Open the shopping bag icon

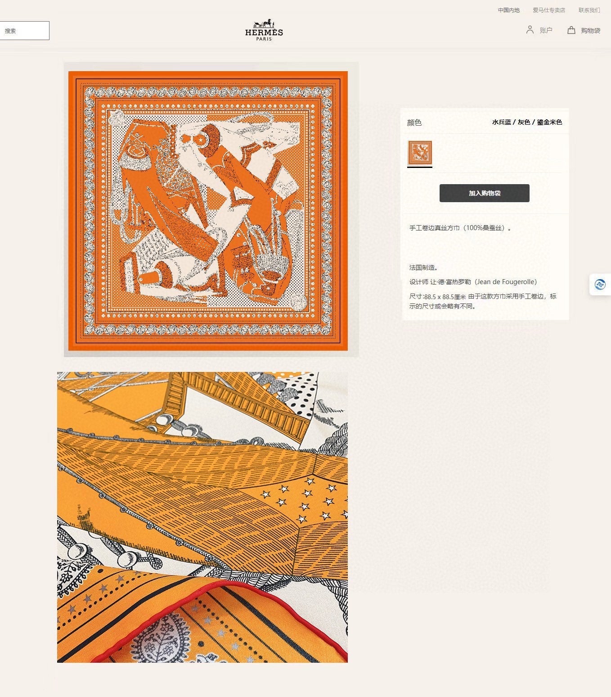point(571,30)
